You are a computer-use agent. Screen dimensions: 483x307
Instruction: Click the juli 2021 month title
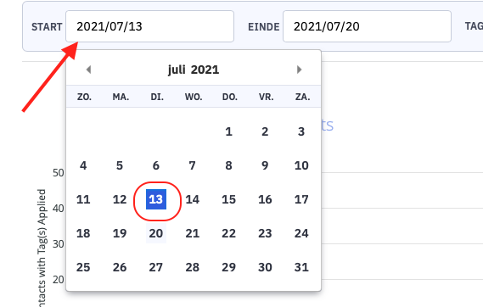194,70
